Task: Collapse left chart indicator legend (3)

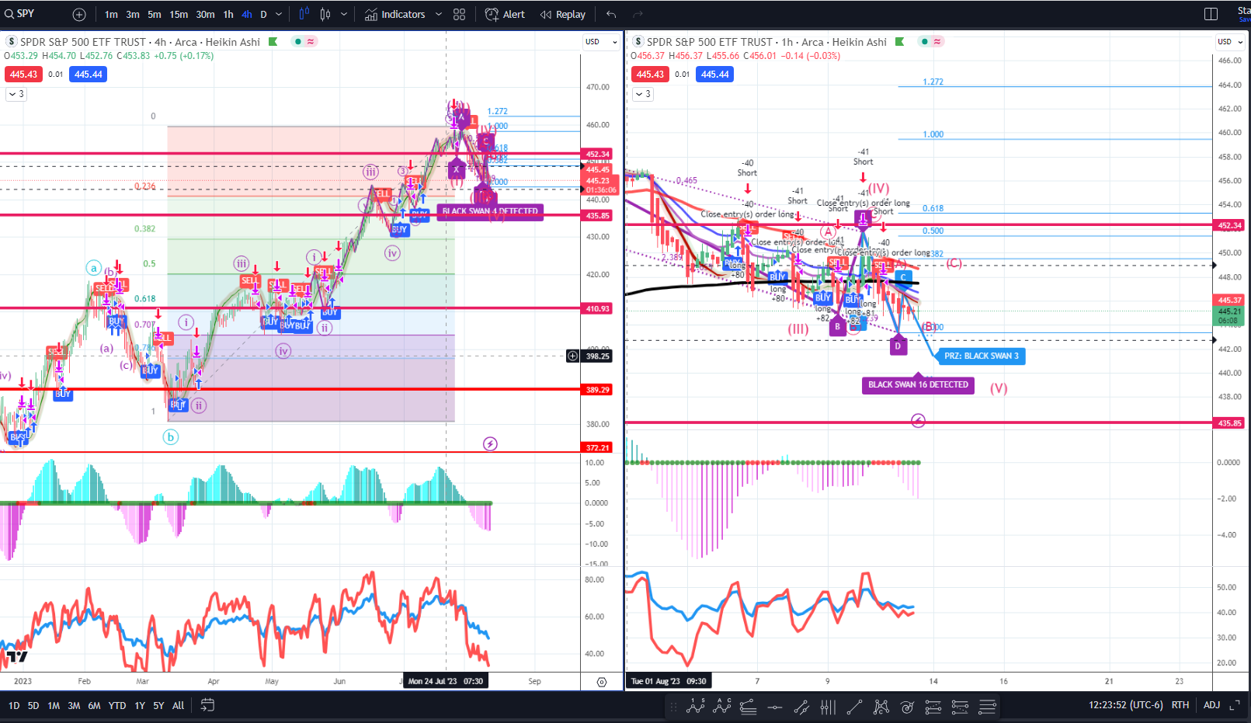Action: 16,94
